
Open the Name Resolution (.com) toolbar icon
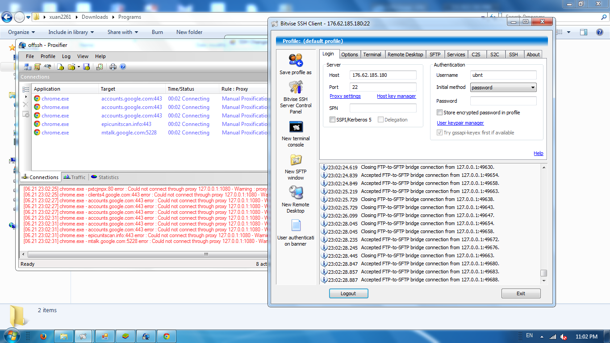pos(47,67)
